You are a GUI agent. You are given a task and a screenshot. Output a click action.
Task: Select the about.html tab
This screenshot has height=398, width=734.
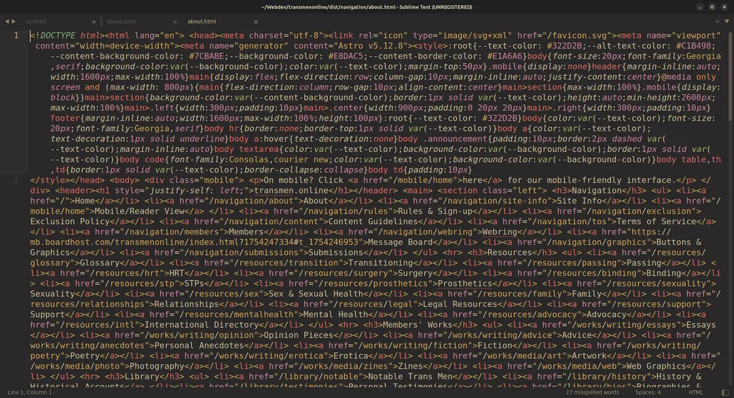[x=202, y=21]
